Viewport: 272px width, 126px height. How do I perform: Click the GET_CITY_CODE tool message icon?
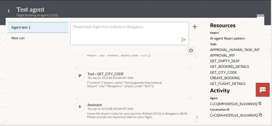click(80, 76)
